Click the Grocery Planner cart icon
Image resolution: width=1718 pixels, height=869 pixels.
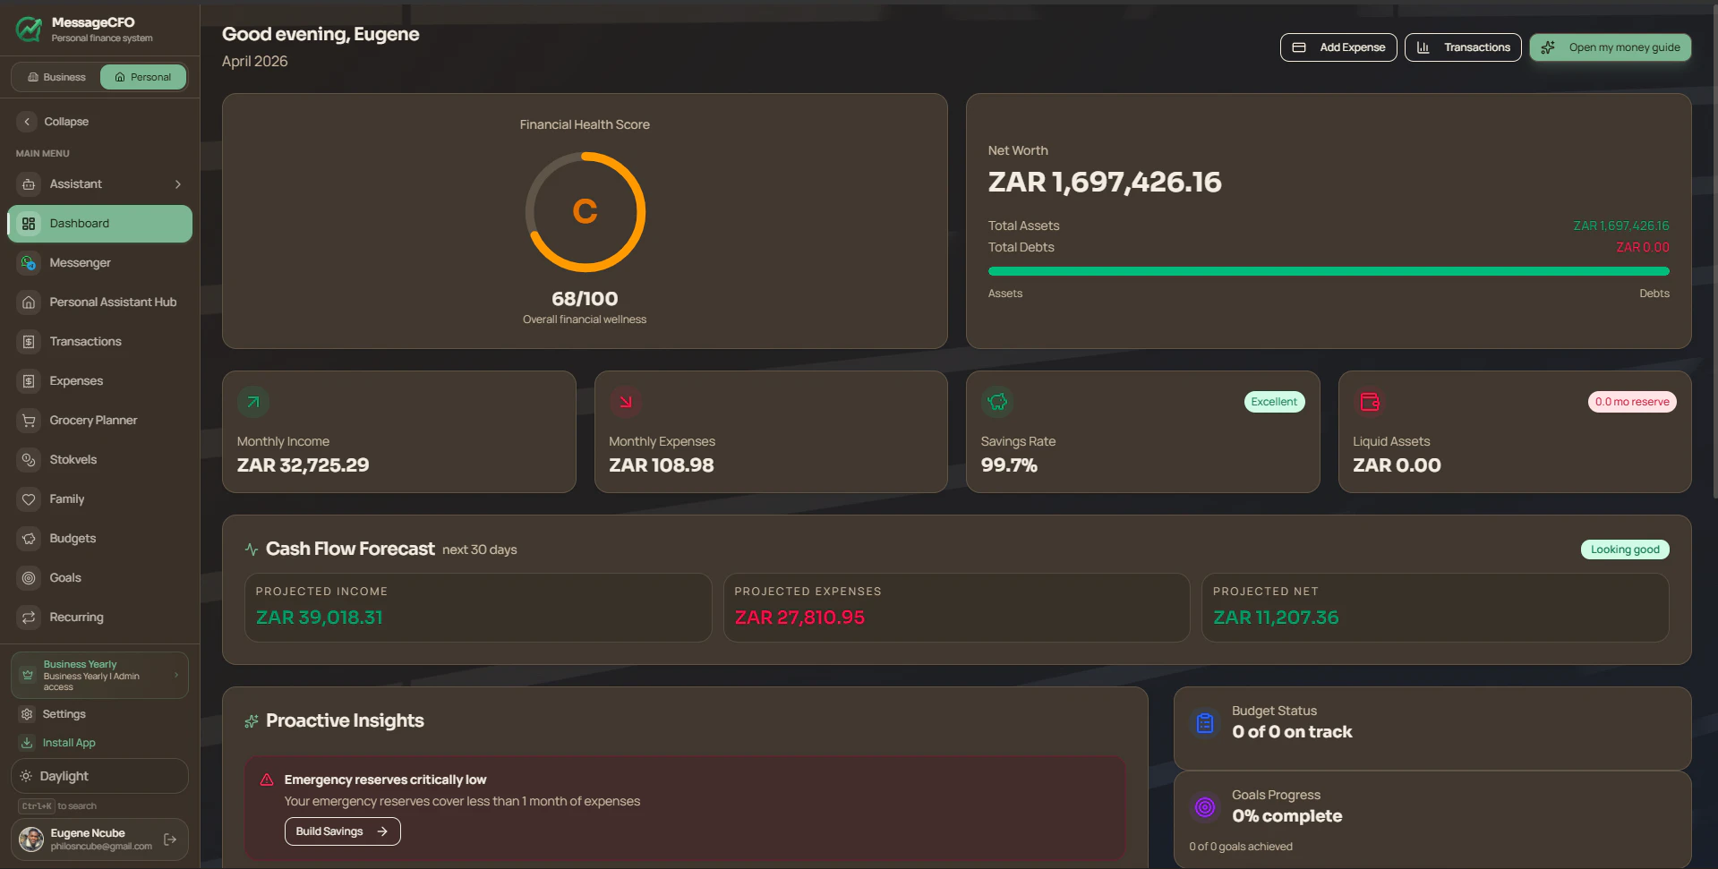29,420
